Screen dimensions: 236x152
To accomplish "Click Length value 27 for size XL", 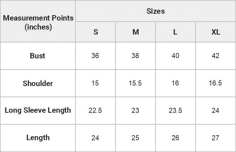I will pyautogui.click(x=215, y=138).
